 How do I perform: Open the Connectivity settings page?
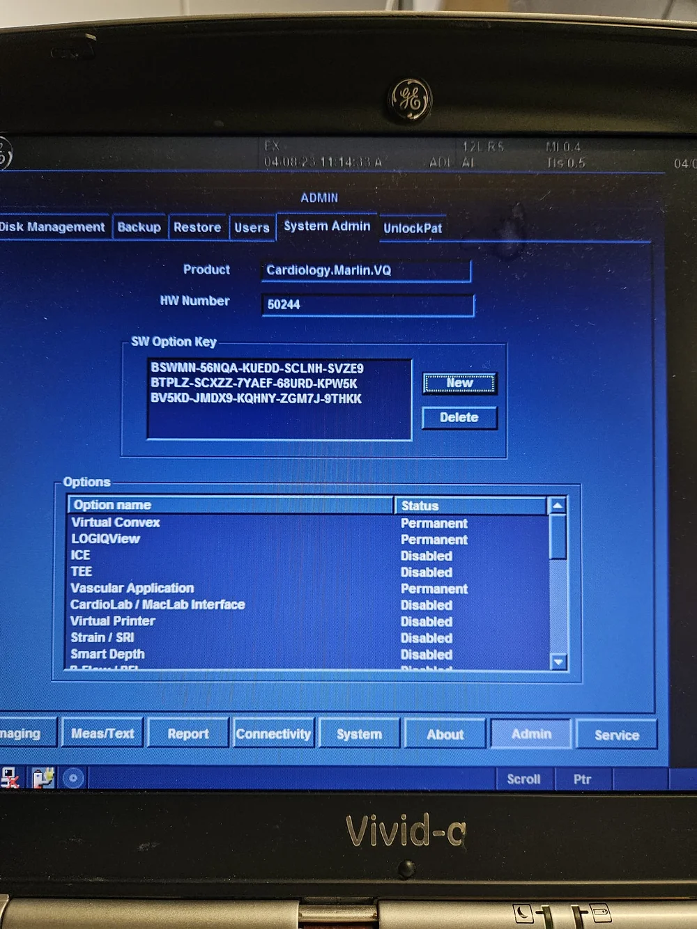[273, 734]
